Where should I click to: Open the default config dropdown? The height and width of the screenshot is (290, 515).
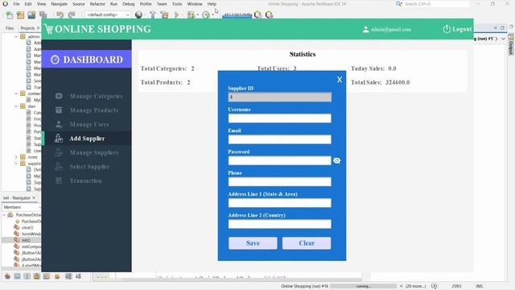[x=108, y=14]
